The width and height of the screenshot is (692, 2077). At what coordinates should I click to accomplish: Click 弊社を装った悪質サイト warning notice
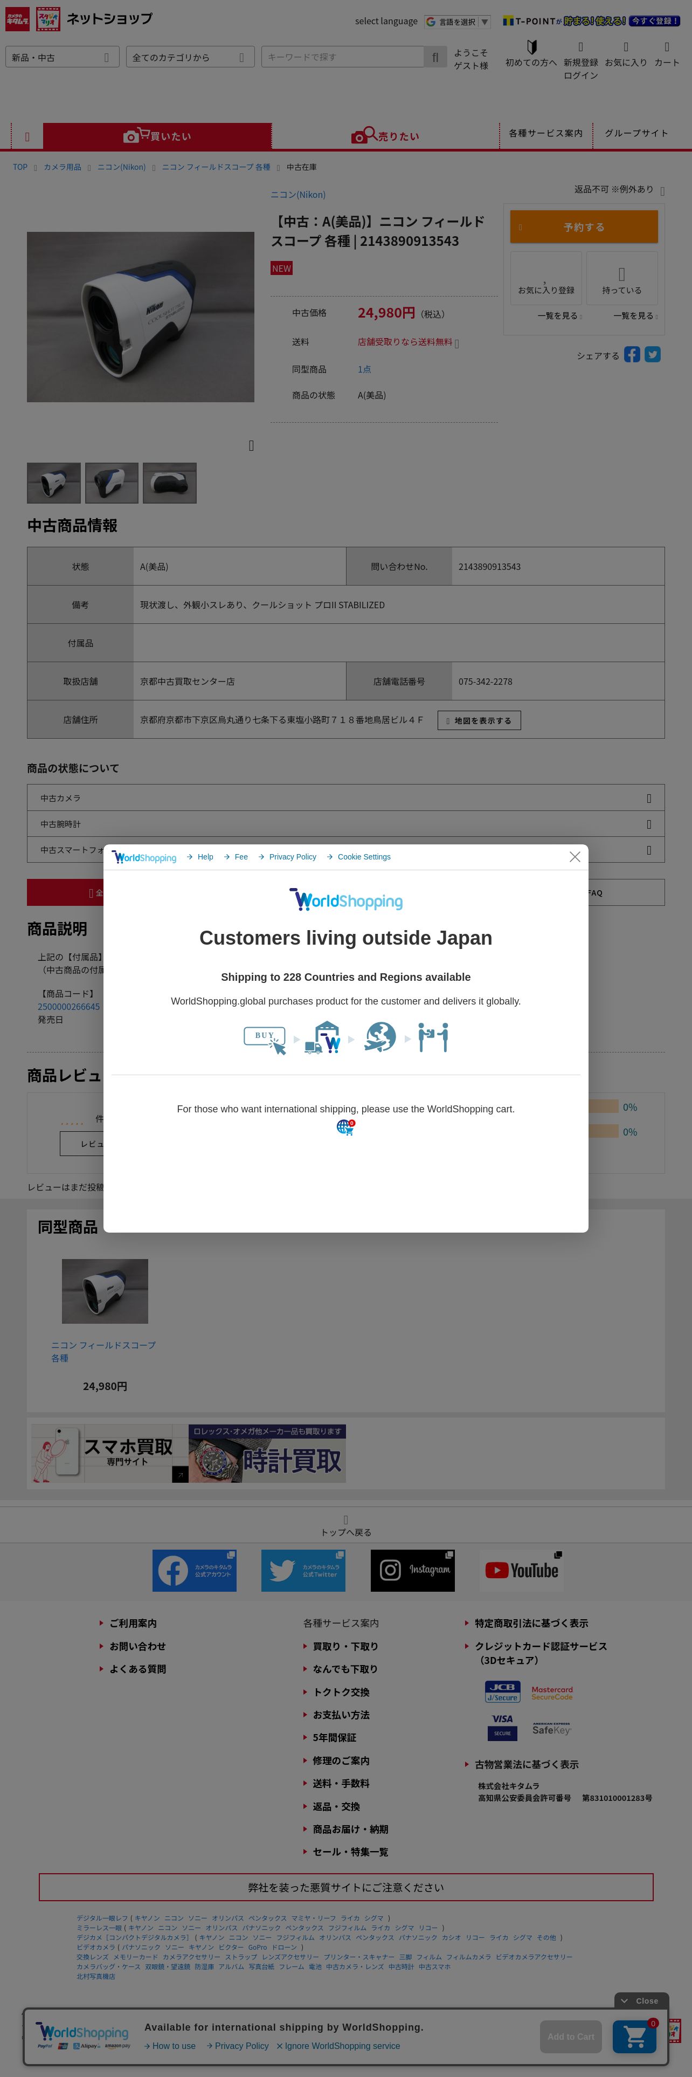[x=345, y=1887]
